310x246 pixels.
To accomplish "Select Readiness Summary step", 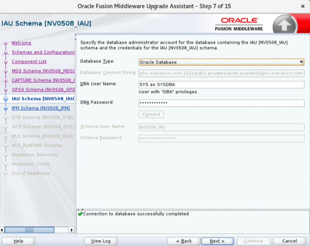I will (34, 155).
